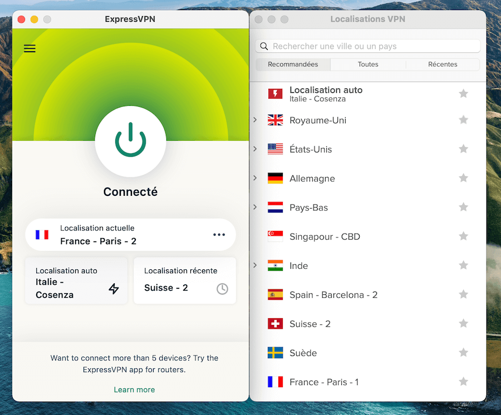This screenshot has height=415, width=501.
Task: Toggle the favorite star for Suède
Action: [463, 353]
